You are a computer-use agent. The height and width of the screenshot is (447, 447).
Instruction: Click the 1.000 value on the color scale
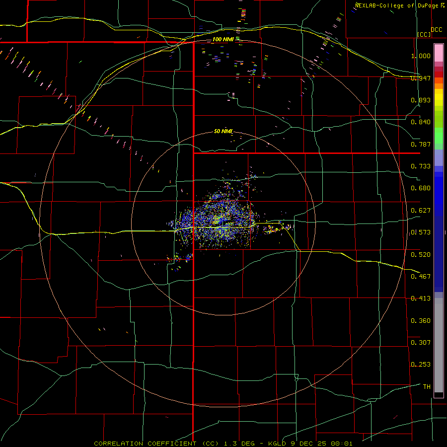coord(421,56)
